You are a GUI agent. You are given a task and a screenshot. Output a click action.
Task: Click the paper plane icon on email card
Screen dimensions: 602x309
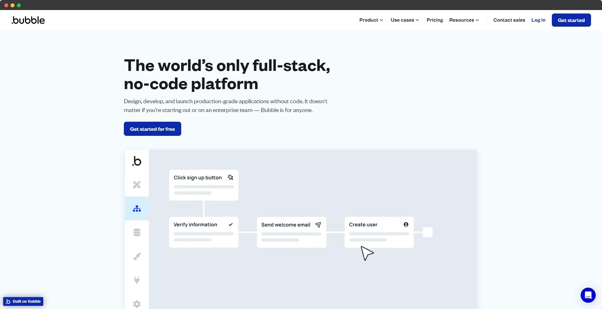tap(318, 225)
